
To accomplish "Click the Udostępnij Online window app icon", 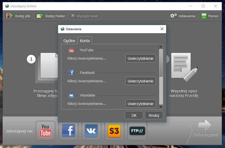I will click(7, 6).
